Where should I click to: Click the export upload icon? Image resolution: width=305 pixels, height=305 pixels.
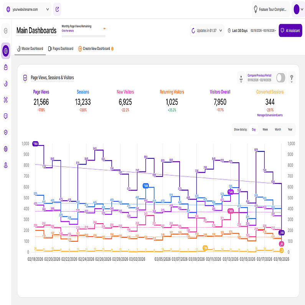tap(241, 78)
